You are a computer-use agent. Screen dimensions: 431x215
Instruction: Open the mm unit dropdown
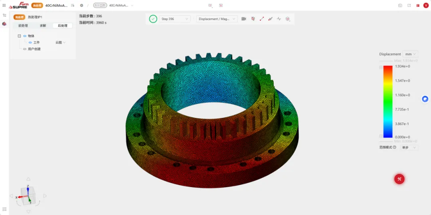pos(410,54)
